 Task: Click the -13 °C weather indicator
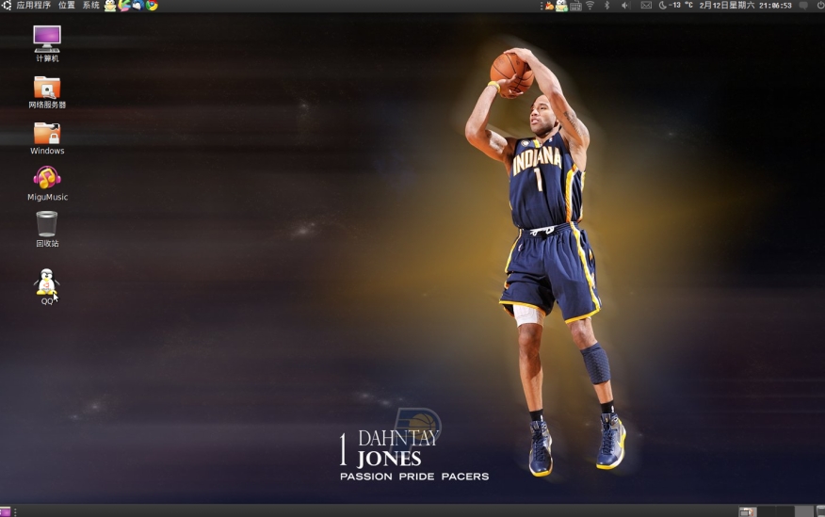tap(675, 6)
